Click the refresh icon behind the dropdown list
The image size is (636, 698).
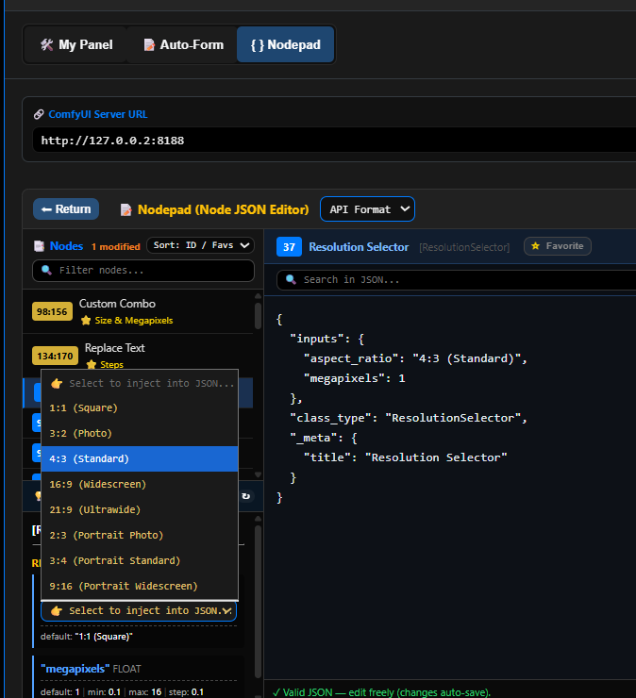pos(246,496)
